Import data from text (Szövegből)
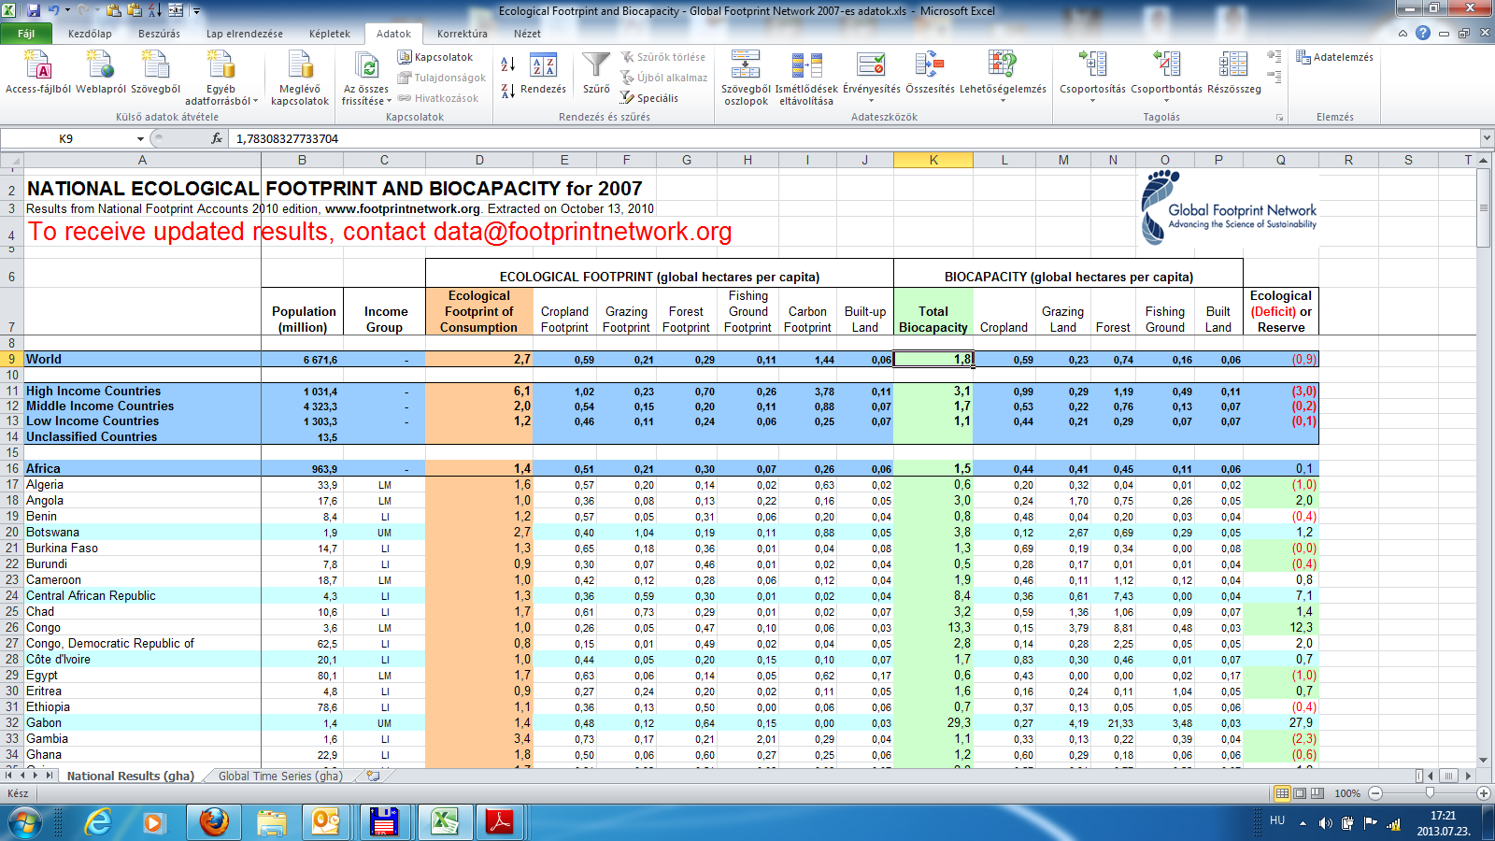 (x=155, y=73)
